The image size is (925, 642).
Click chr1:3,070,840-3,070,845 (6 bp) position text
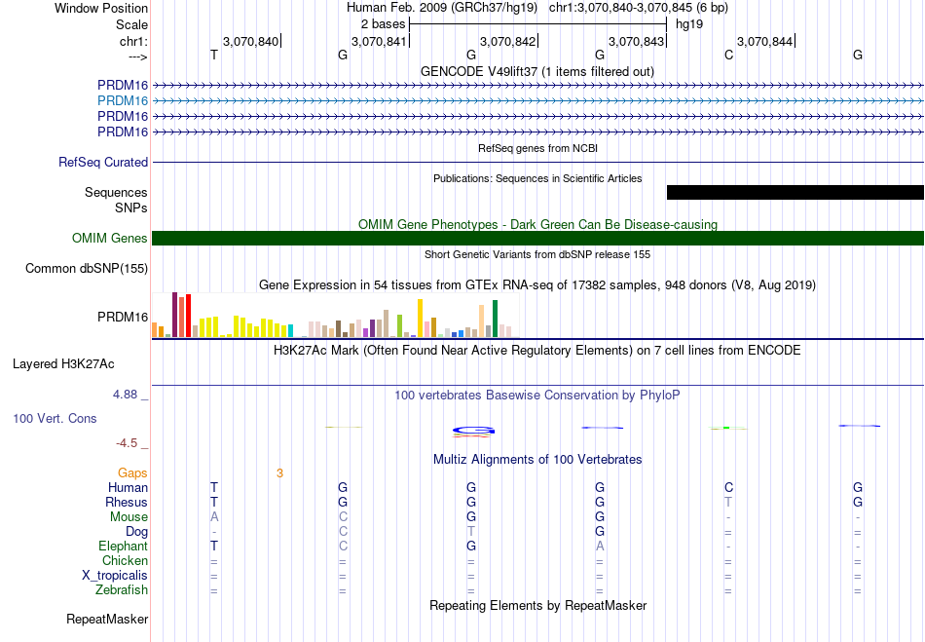639,8
